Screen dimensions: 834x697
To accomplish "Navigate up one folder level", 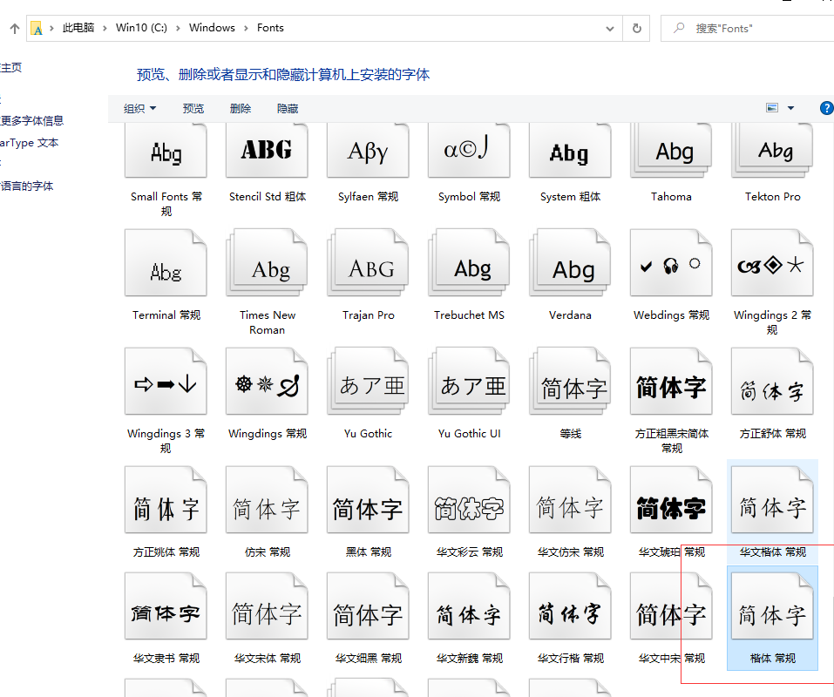I will (x=14, y=27).
